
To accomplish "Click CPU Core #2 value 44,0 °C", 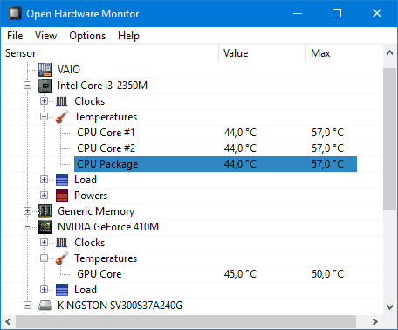I will [240, 148].
